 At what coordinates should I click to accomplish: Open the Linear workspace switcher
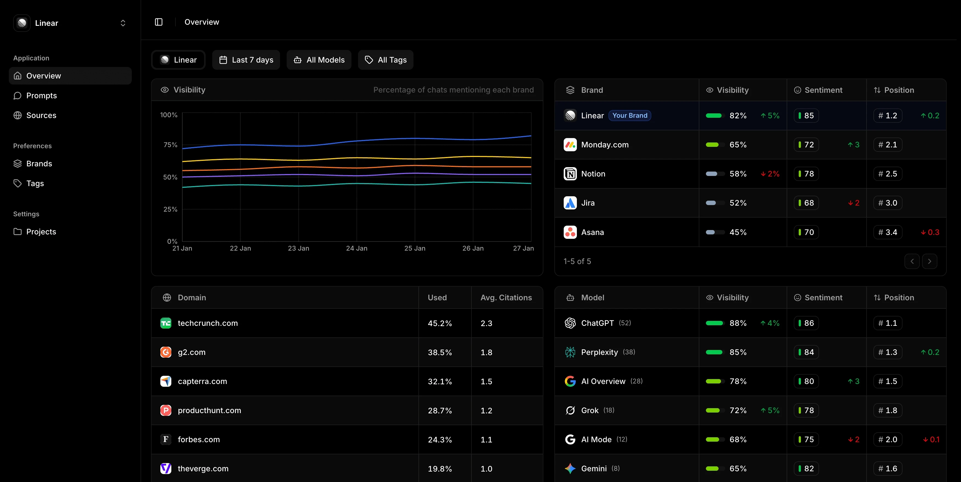(70, 23)
